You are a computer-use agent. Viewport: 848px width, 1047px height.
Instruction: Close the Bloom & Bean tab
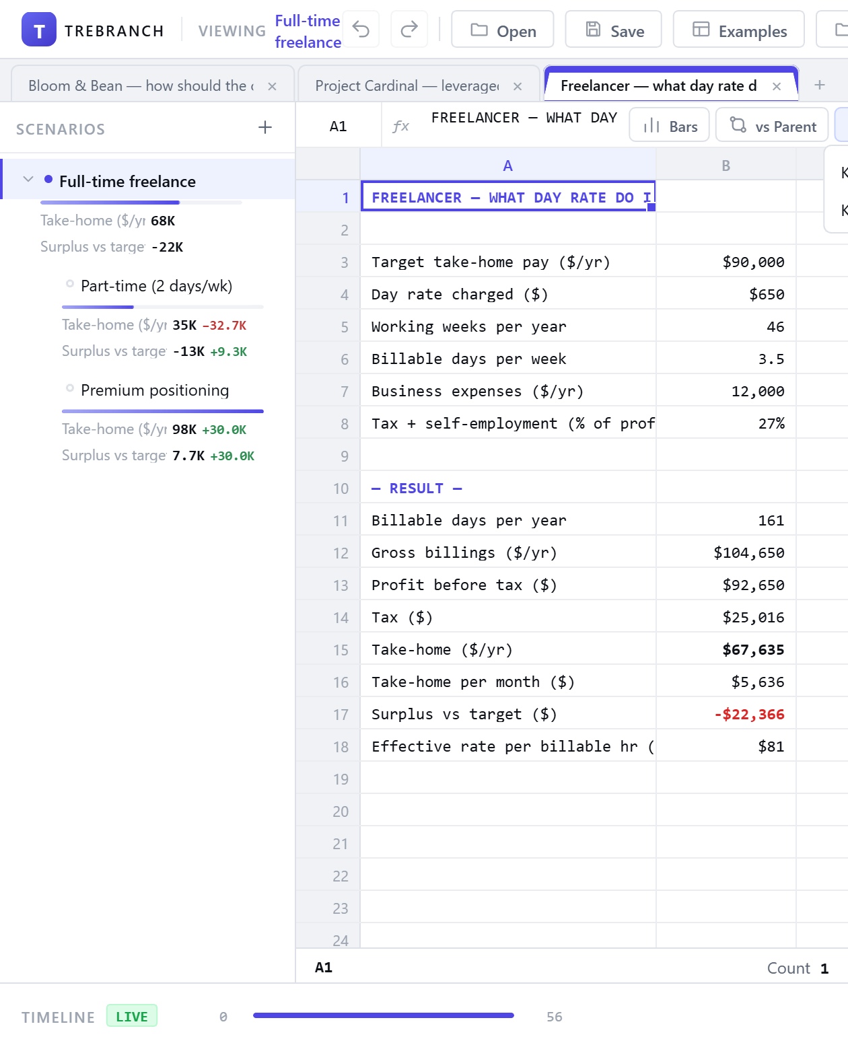[272, 86]
